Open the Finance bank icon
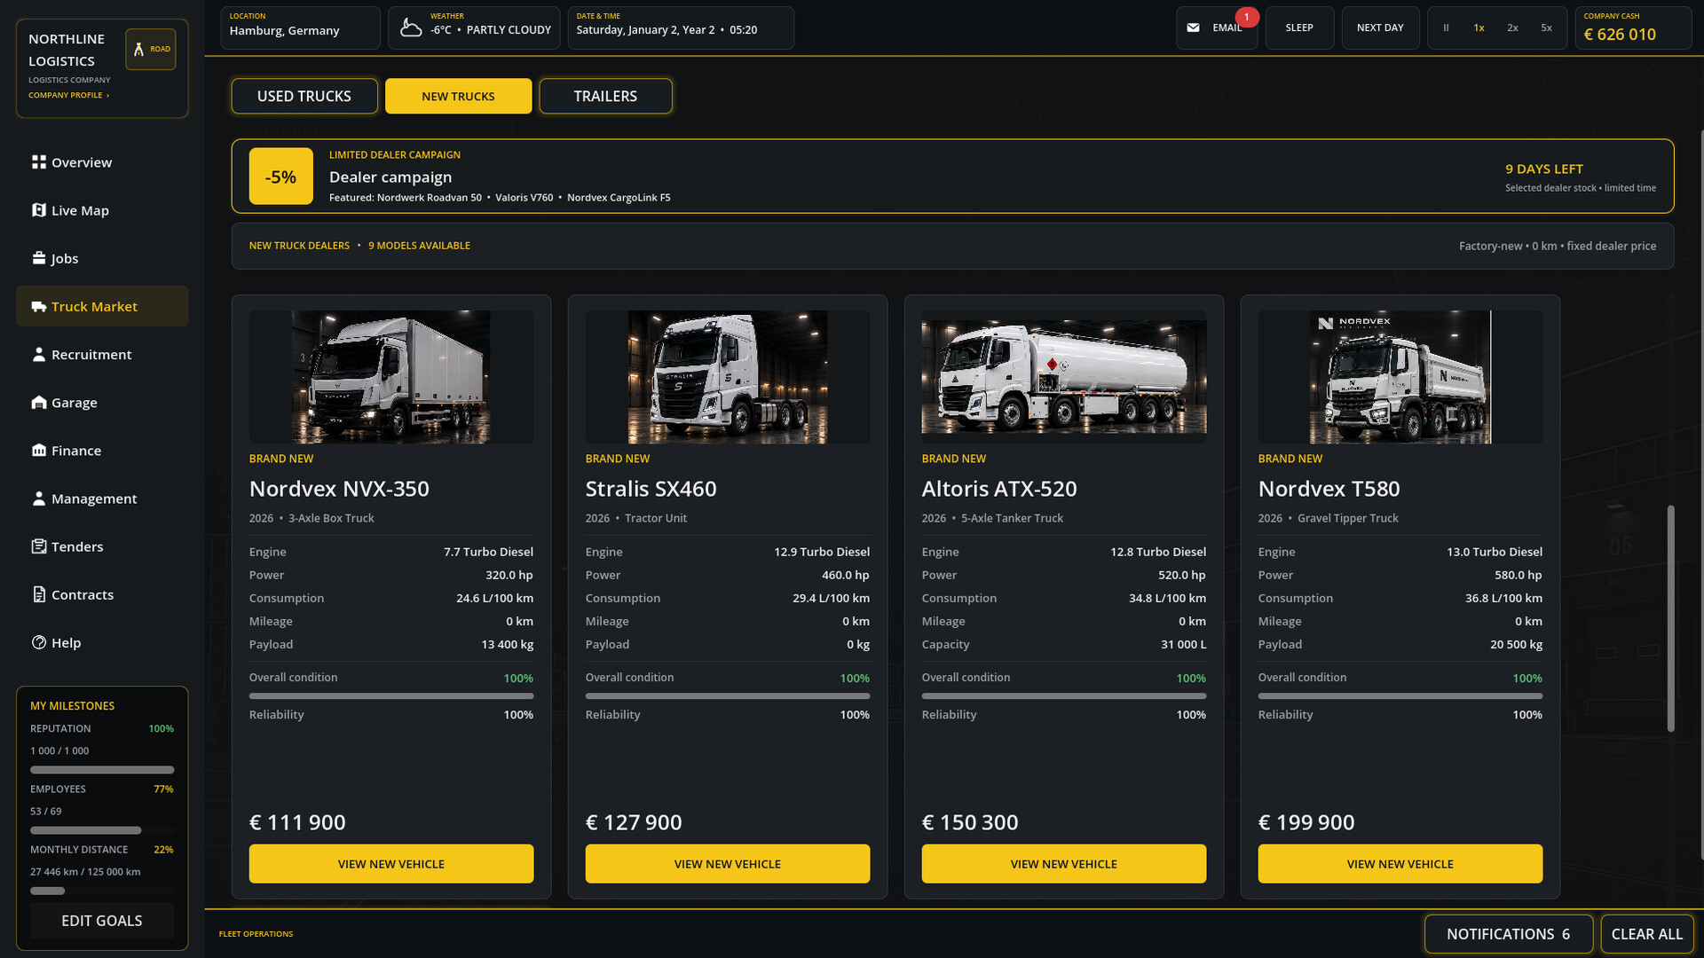This screenshot has height=958, width=1704. click(x=38, y=451)
